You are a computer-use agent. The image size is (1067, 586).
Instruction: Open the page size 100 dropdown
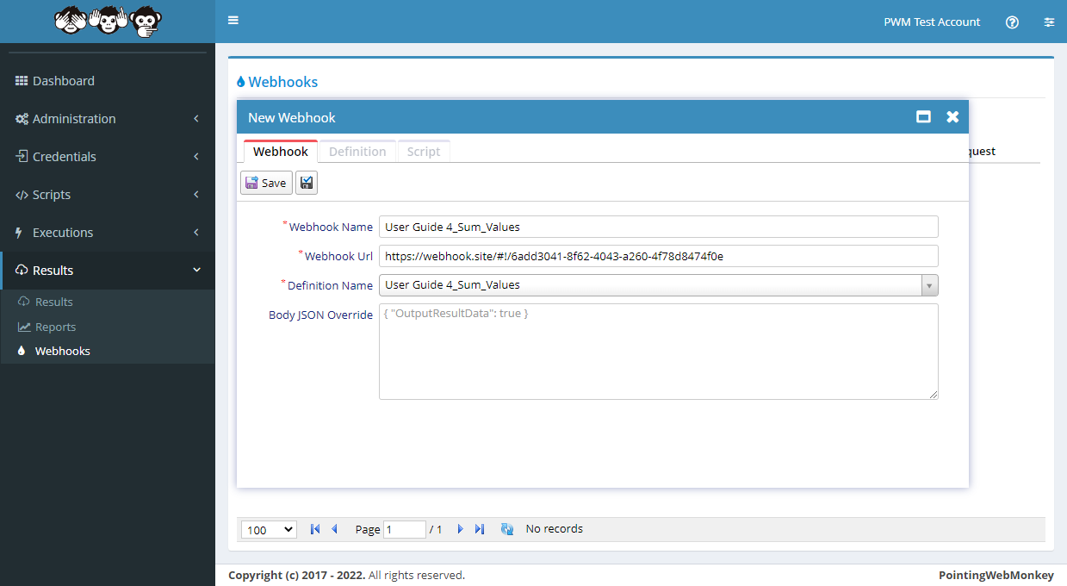269,530
